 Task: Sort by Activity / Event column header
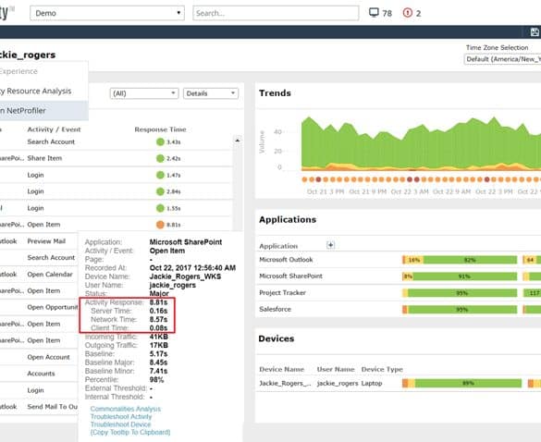tap(54, 129)
